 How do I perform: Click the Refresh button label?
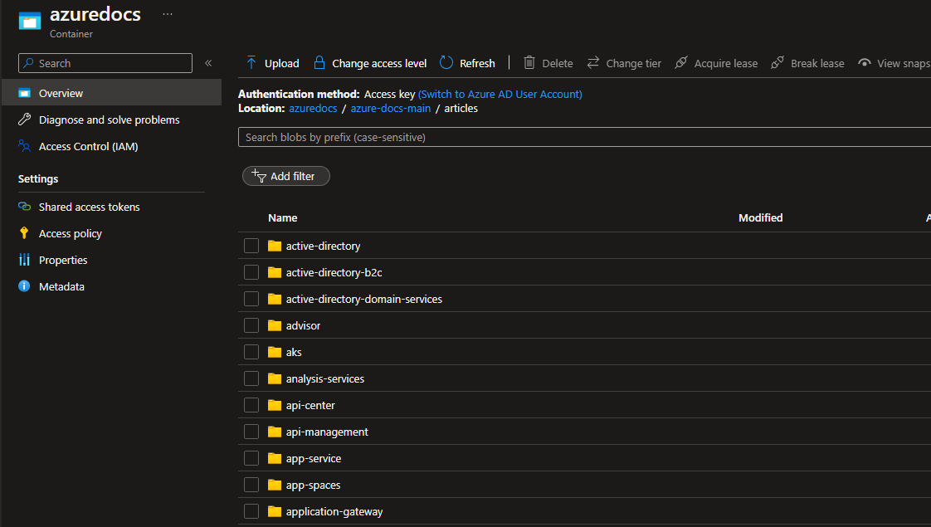(x=477, y=64)
